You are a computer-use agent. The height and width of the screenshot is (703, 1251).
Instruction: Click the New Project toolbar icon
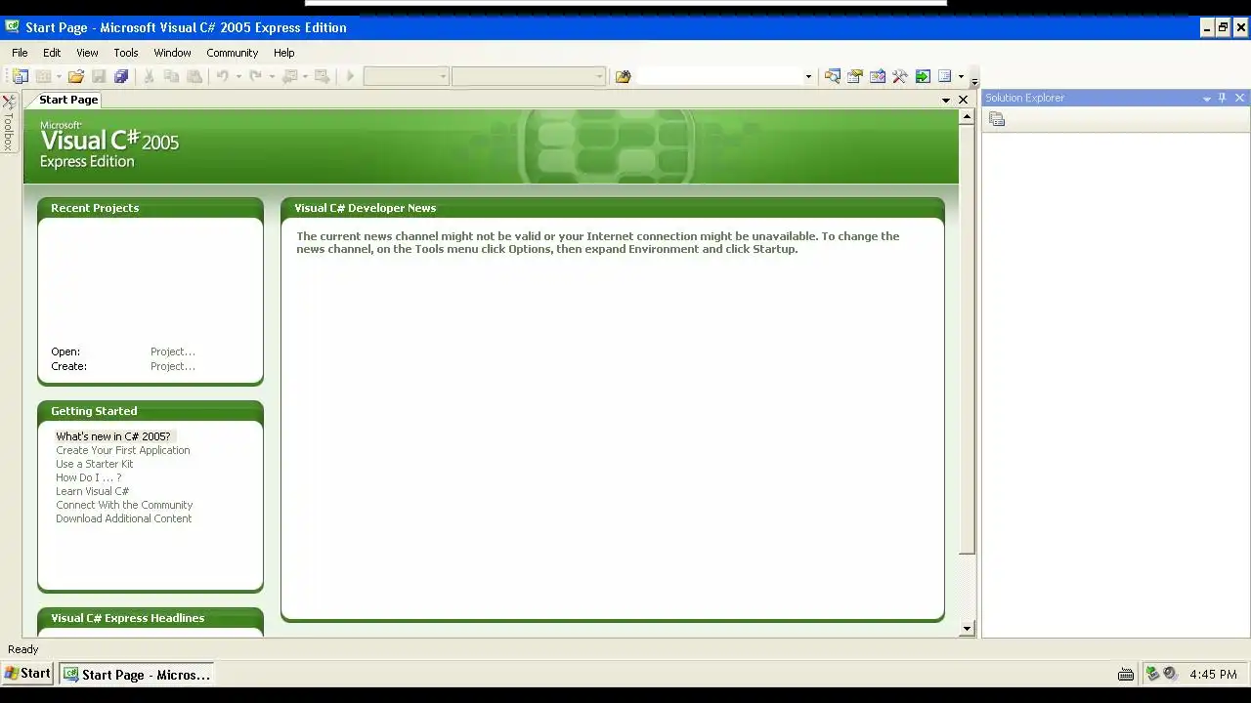click(x=21, y=76)
